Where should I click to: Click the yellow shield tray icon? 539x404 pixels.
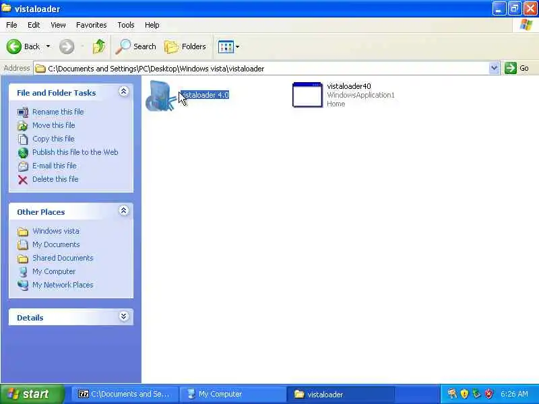pyautogui.click(x=464, y=394)
